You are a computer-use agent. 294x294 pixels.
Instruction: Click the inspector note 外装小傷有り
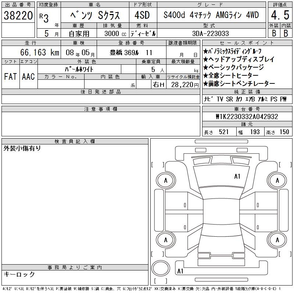(22, 148)
